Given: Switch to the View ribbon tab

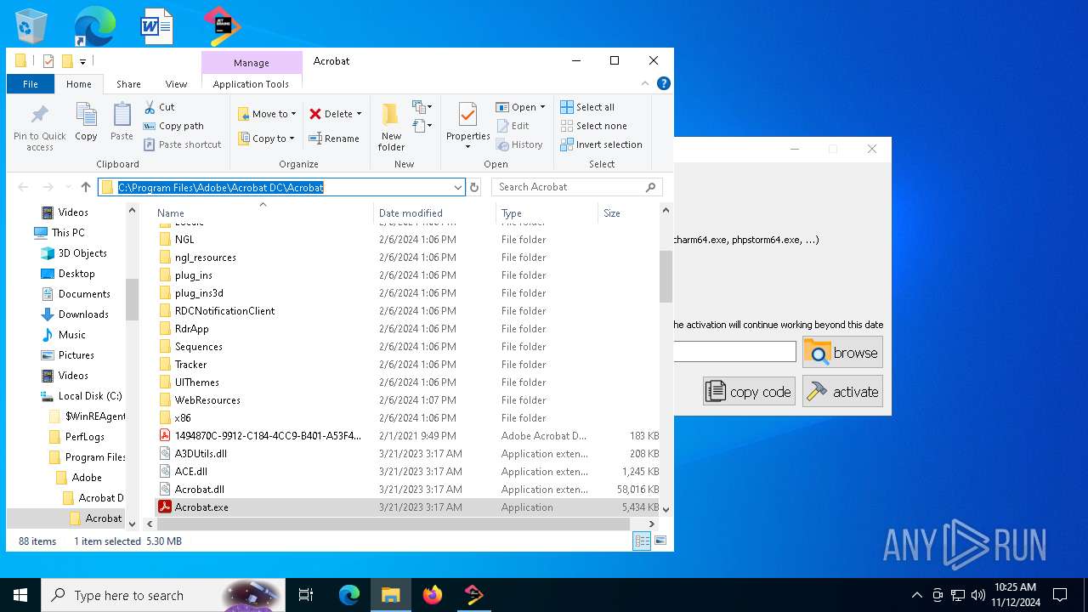Looking at the screenshot, I should point(176,84).
